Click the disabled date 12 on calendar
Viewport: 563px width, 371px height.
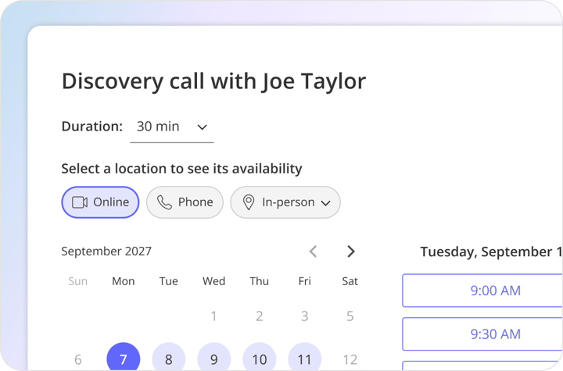click(x=350, y=359)
